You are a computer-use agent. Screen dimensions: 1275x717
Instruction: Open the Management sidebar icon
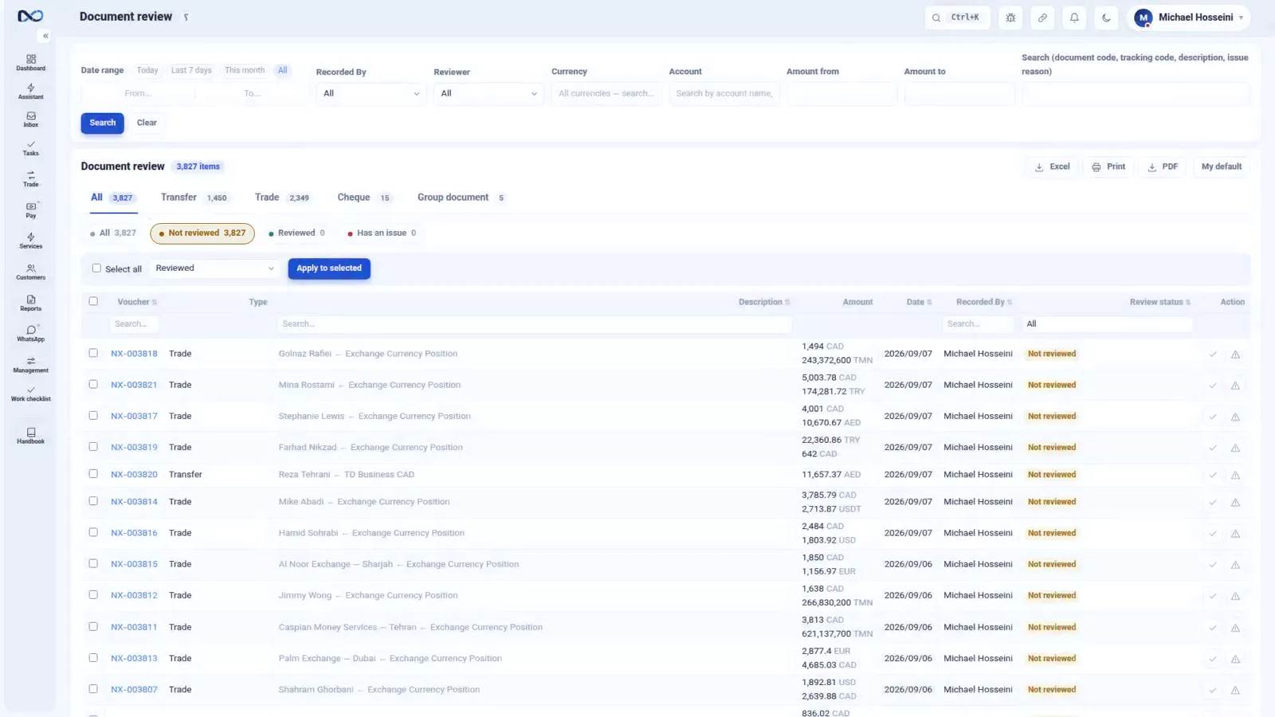[x=30, y=365]
